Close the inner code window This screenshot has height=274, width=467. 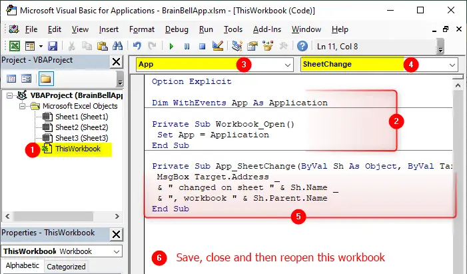coord(458,29)
